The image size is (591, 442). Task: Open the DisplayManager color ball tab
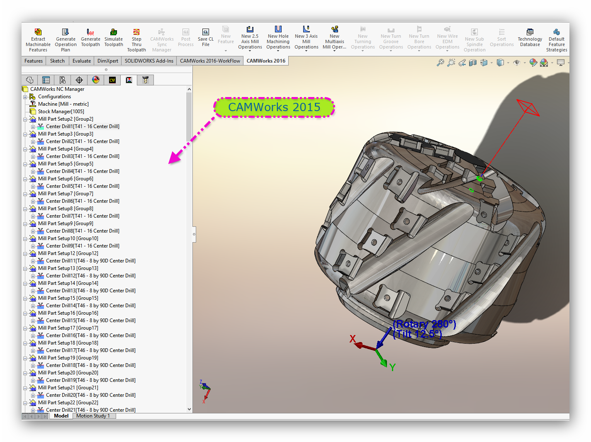pyautogui.click(x=96, y=80)
